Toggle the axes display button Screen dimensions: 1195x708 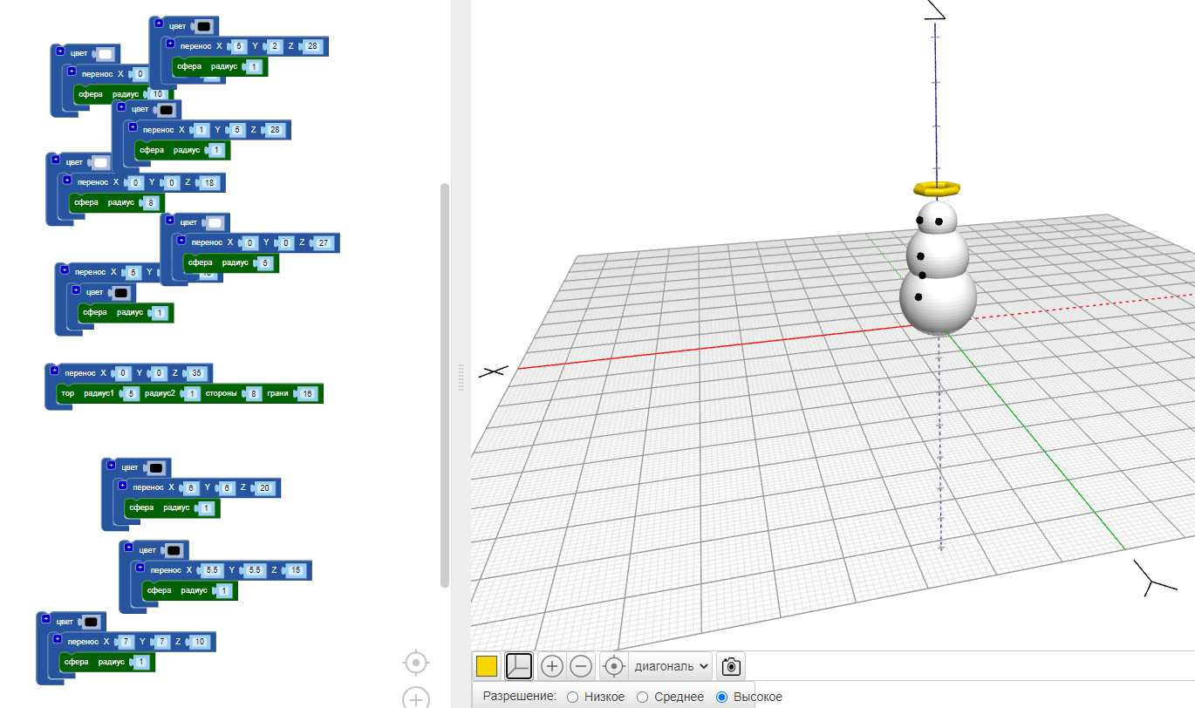tap(519, 666)
